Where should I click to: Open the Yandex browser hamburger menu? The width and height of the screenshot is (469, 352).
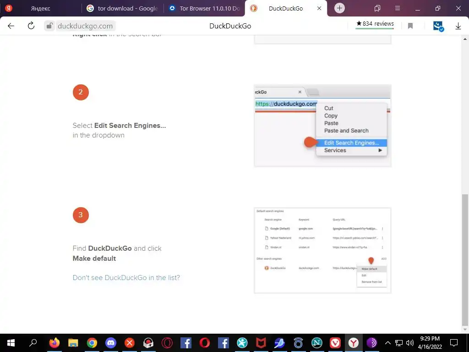pos(398,8)
